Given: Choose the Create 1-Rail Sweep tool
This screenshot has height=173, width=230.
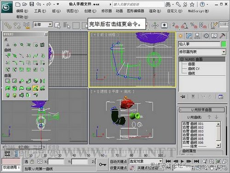Looking at the screenshot, I should [8, 95].
